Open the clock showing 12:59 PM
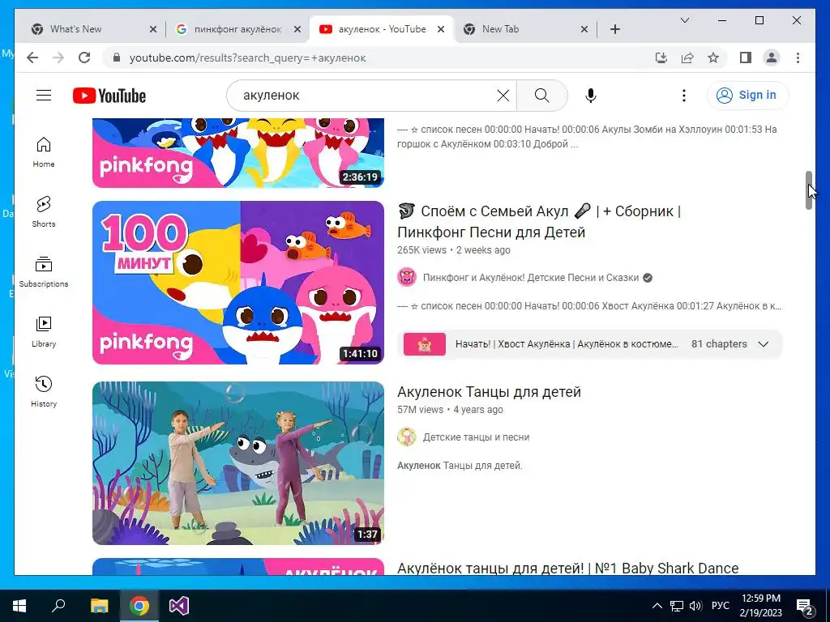 [x=760, y=606]
